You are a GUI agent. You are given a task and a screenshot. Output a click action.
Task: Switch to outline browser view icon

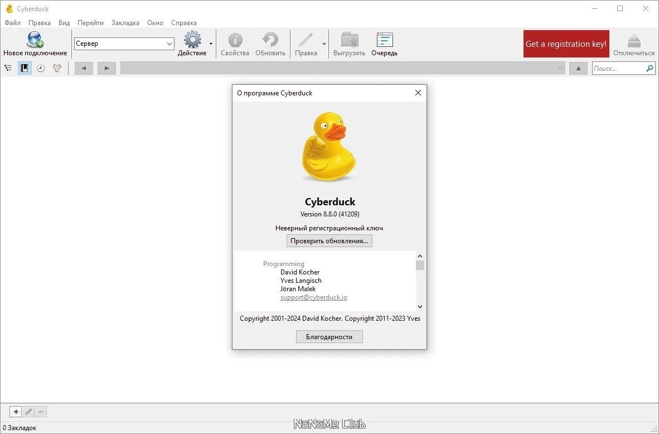(x=8, y=68)
